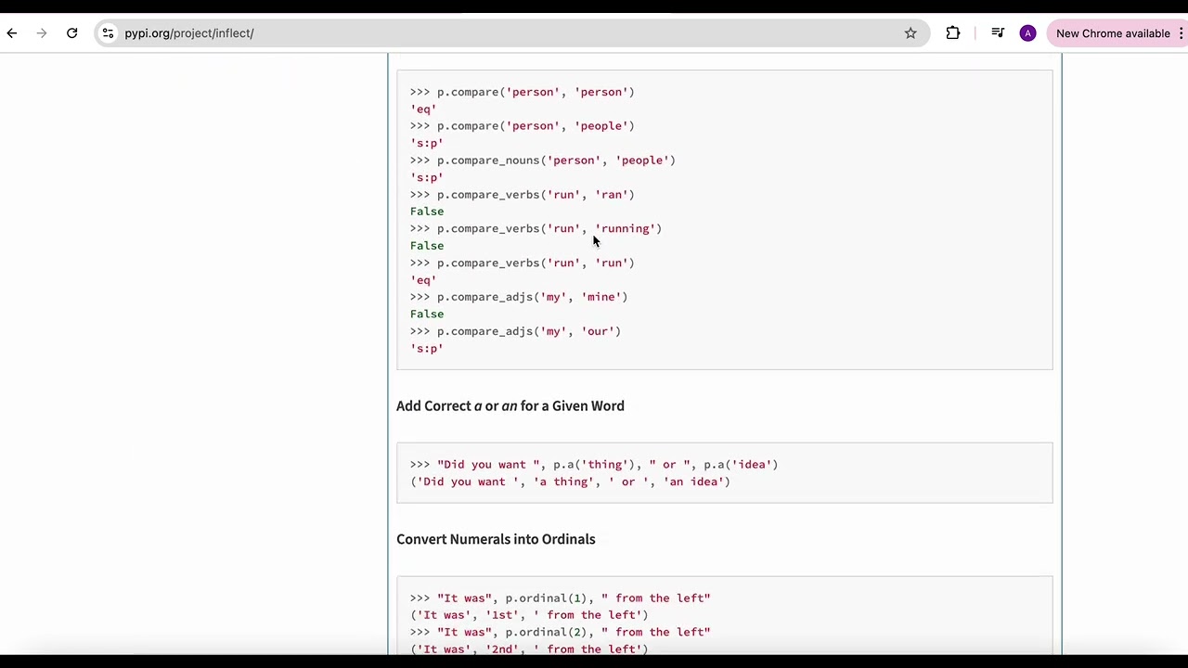Click the p.compare_verbs('run', 'run') line

(x=523, y=263)
